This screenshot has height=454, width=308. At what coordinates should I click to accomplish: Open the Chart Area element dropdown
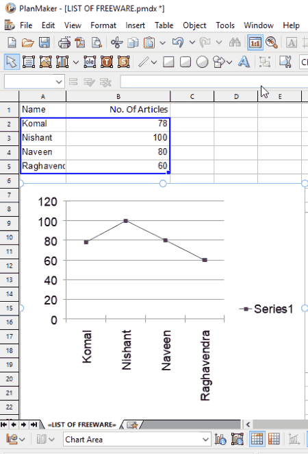tap(205, 439)
